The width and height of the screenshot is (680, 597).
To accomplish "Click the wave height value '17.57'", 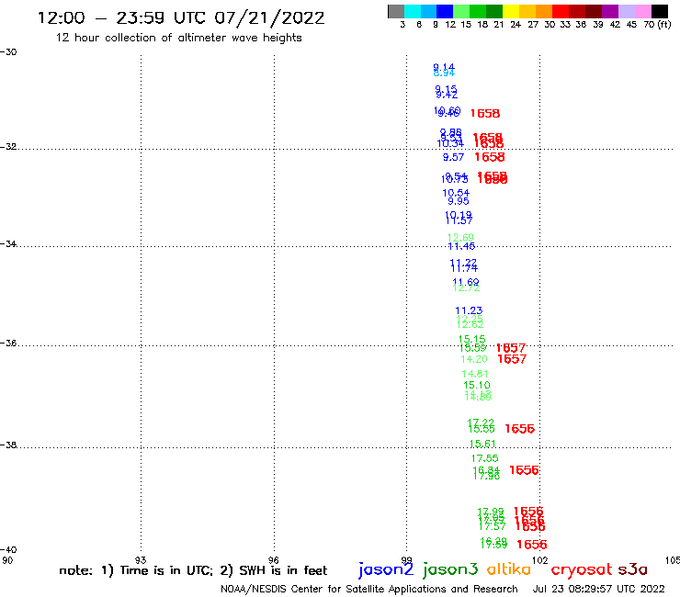I will [493, 527].
